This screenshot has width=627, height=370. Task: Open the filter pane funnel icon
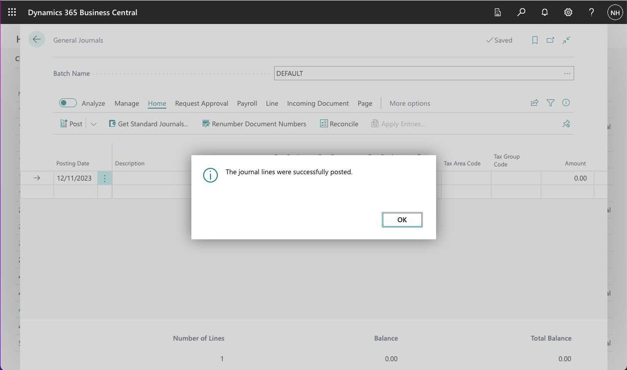click(551, 103)
